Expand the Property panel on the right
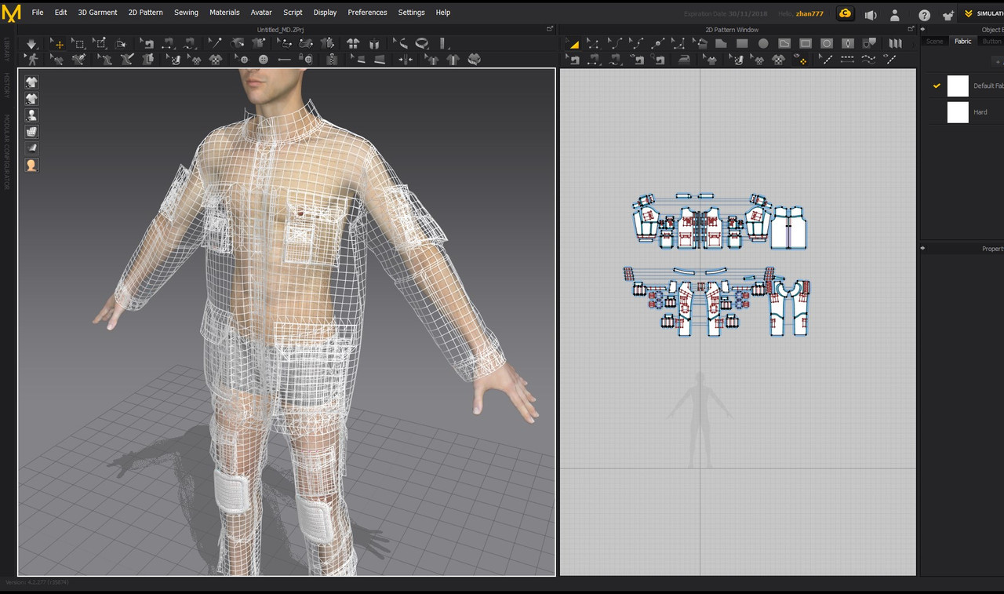This screenshot has width=1004, height=594. (923, 248)
